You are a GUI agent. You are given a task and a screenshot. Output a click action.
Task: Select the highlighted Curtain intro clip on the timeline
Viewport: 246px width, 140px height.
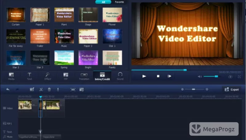pyautogui.click(x=40, y=108)
